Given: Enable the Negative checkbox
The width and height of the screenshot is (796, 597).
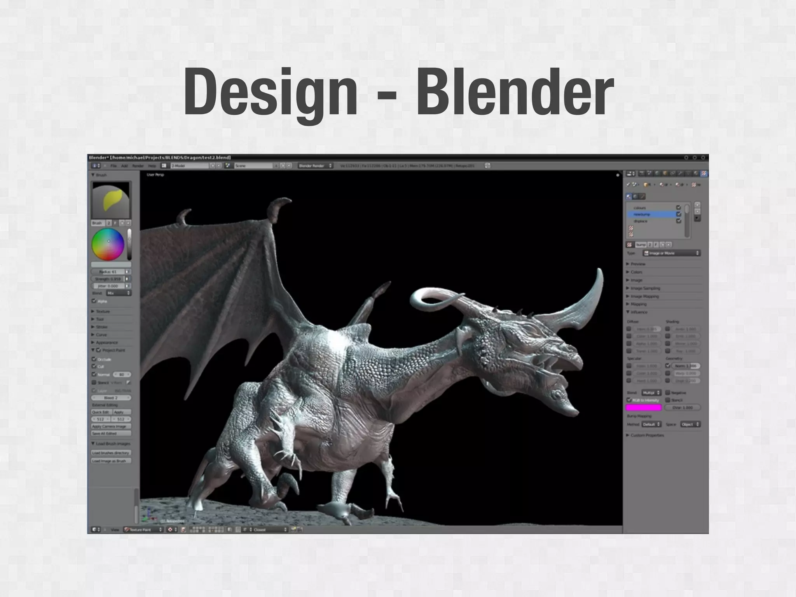Looking at the screenshot, I should [668, 393].
